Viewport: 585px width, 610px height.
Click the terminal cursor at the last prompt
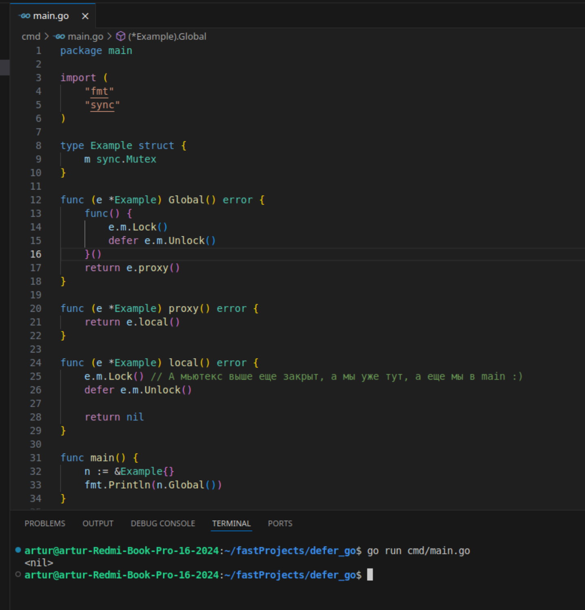point(370,575)
